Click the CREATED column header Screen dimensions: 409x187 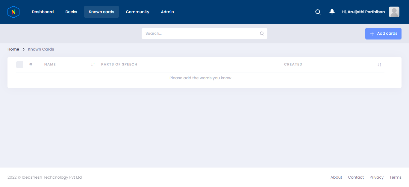pyautogui.click(x=293, y=65)
